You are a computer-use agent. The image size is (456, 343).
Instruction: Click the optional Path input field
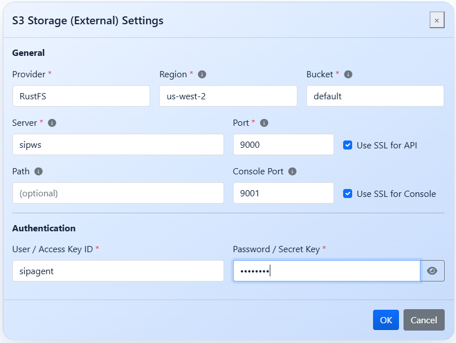point(118,193)
